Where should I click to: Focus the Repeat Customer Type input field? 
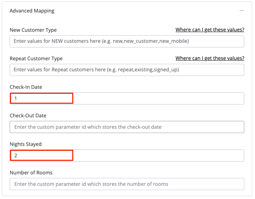127,70
